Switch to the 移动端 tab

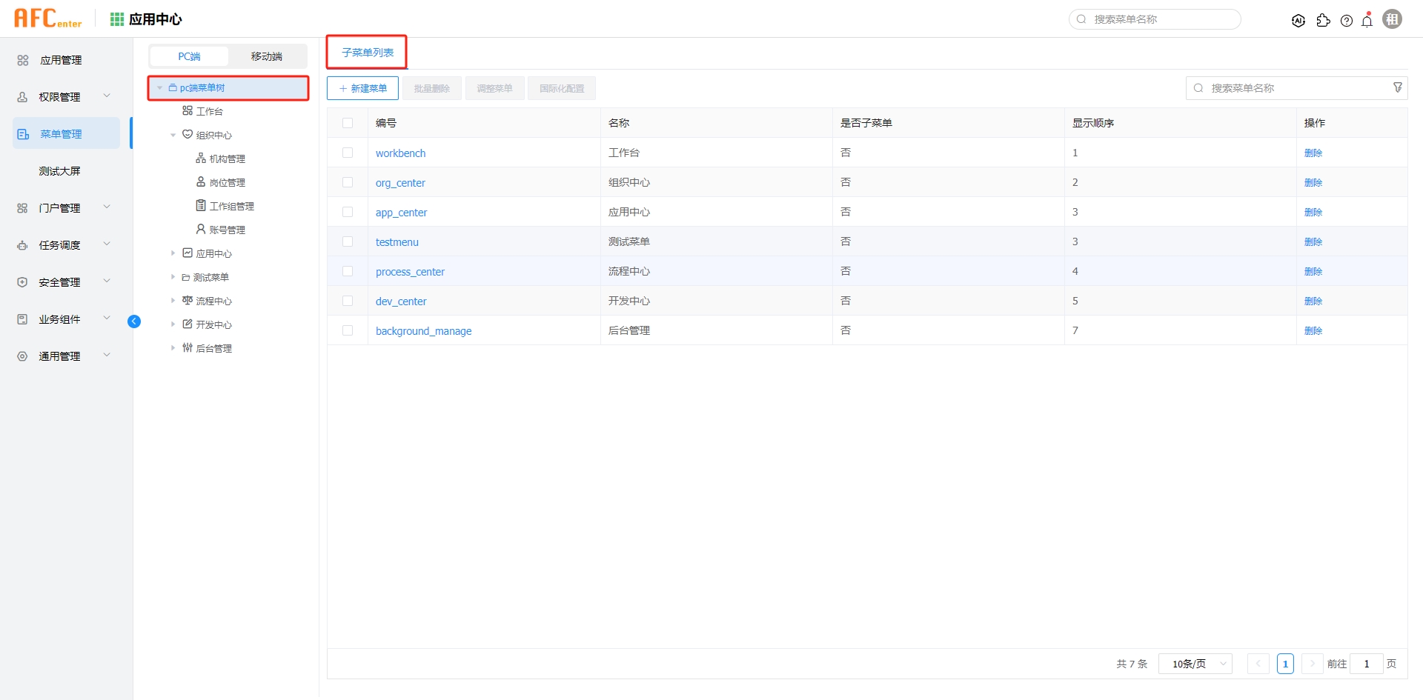(267, 56)
